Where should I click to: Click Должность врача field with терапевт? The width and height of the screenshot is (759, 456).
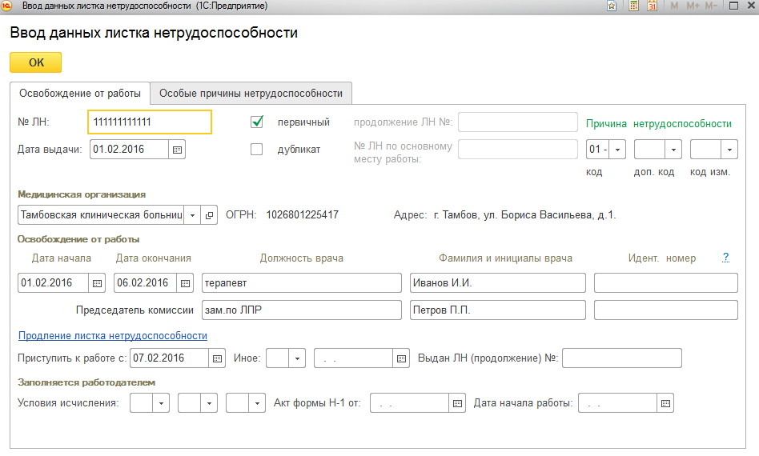click(x=302, y=283)
